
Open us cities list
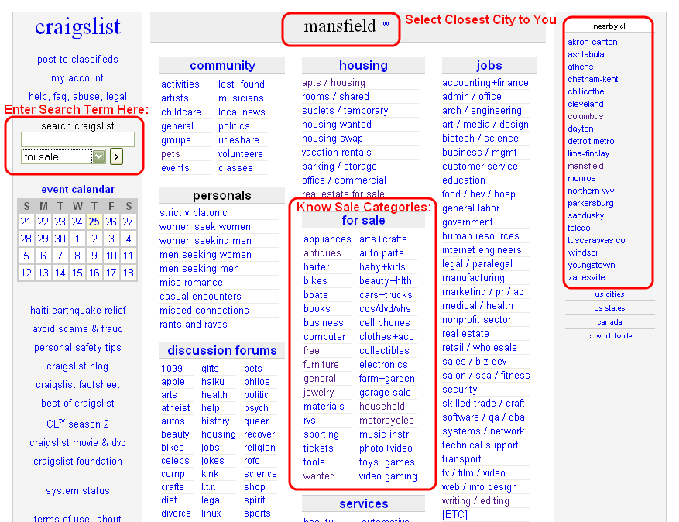(x=609, y=294)
